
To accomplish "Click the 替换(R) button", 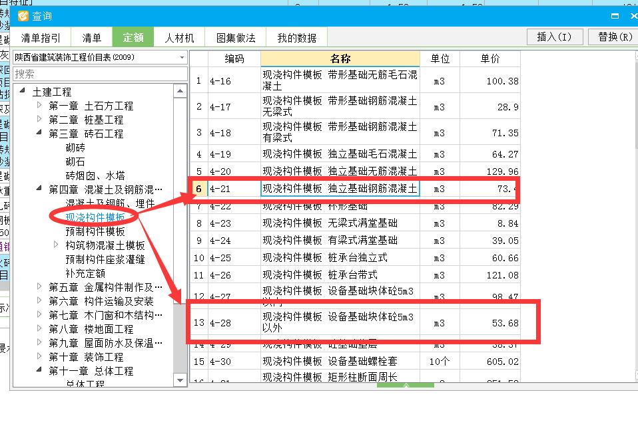I will [x=615, y=37].
